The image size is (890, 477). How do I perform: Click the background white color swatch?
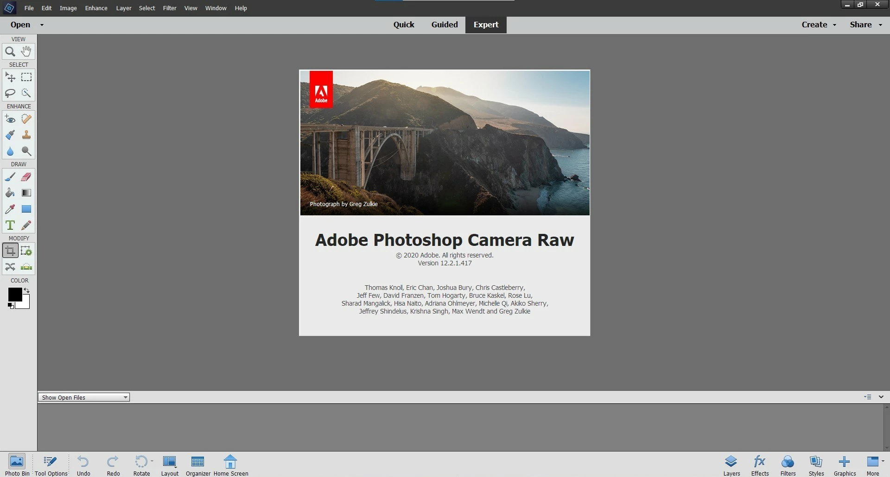[26, 304]
